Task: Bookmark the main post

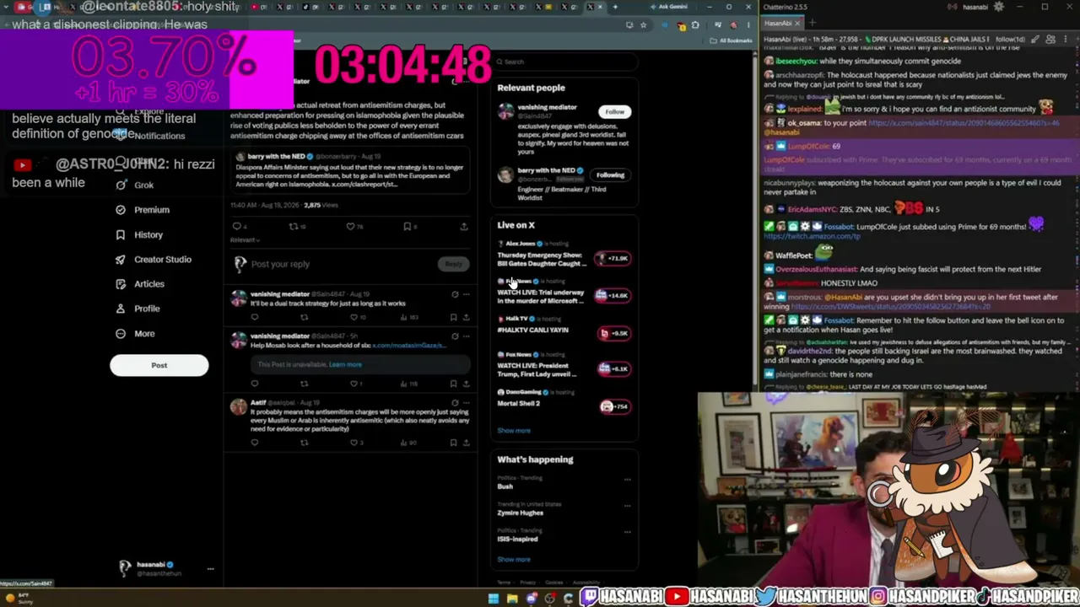Action: point(408,226)
